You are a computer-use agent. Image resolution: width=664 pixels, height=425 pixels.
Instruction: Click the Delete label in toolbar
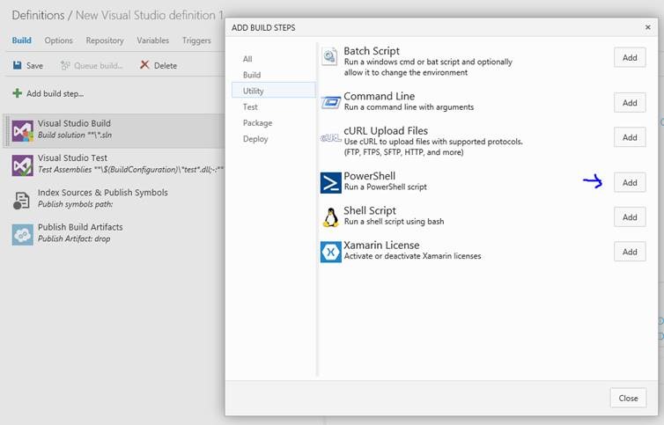[x=166, y=66]
